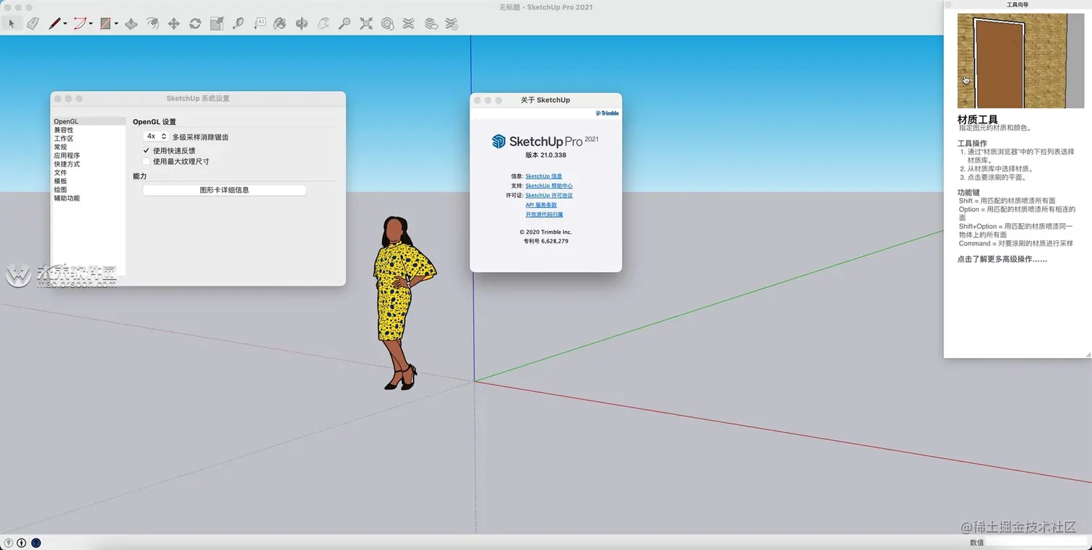Select the arrow Select tool

[11, 24]
